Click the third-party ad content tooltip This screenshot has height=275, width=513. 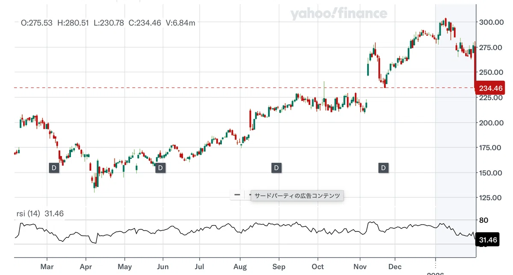297,196
